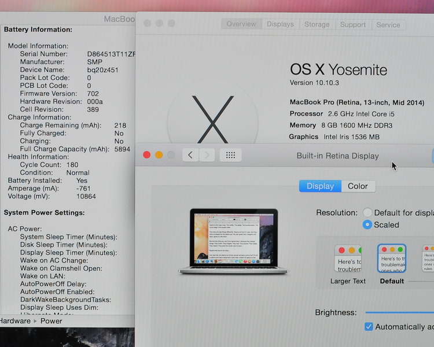This screenshot has width=434, height=347.
Task: Choose the Larger Text scaling thumbnail
Action: pyautogui.click(x=348, y=259)
